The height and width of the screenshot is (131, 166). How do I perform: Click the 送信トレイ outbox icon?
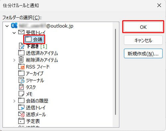[21, 107]
